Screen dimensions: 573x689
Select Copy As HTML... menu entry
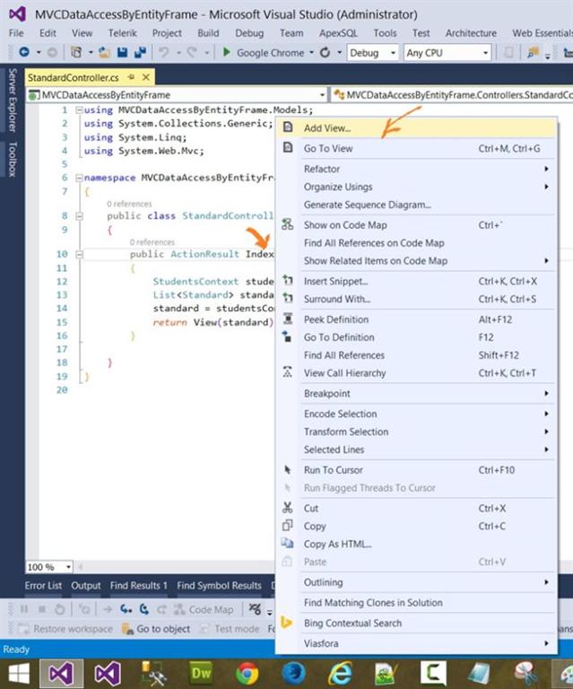(417, 544)
